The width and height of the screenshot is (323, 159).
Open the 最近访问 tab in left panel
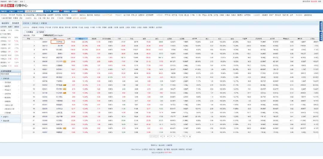click(5, 23)
